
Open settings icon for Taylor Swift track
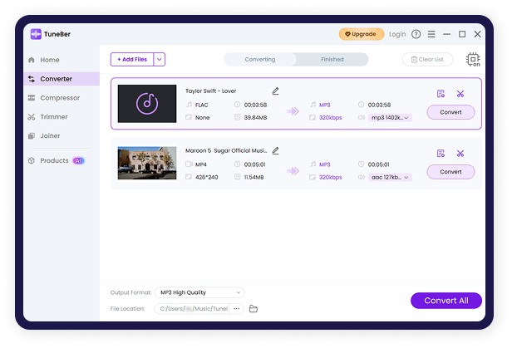[x=441, y=94]
